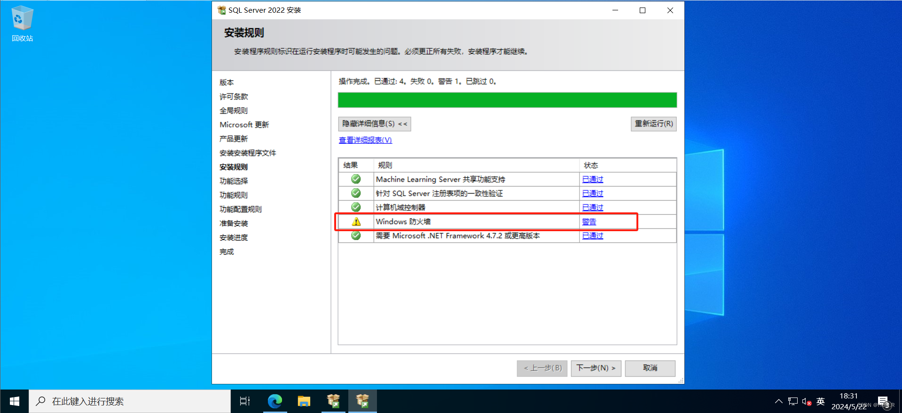Screen dimensions: 902x413
Task: Click 已通过 link for 计算机域控制器
Action: tap(592, 207)
